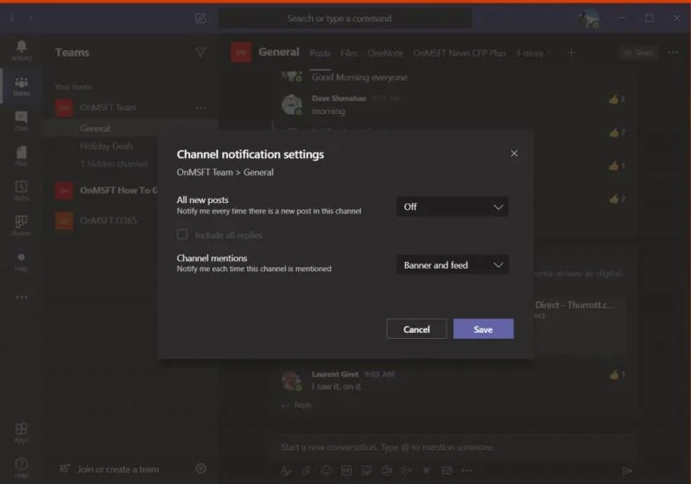This screenshot has height=484, width=691.
Task: Open the Format text icon in composer
Action: (x=287, y=471)
